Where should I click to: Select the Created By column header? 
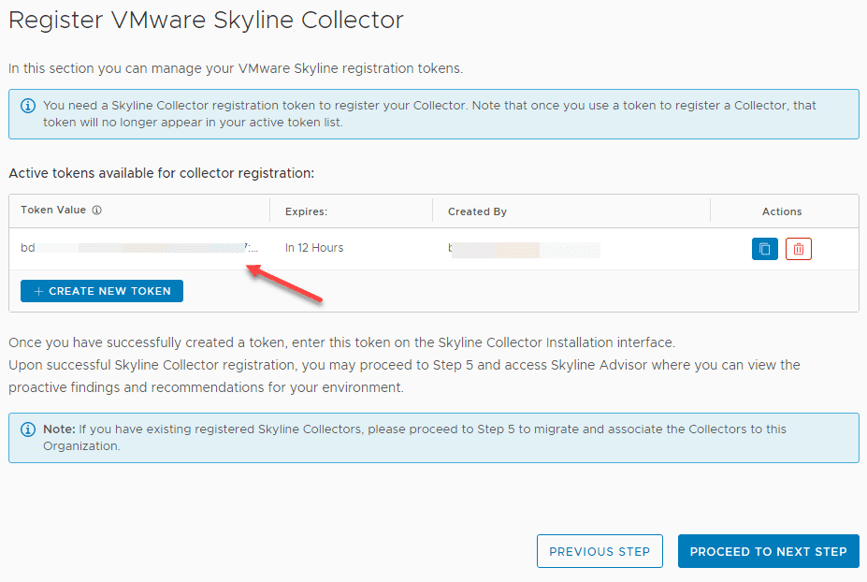477,211
